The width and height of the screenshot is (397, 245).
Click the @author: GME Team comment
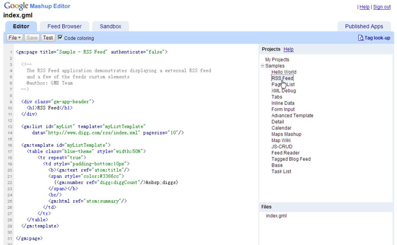50,83
